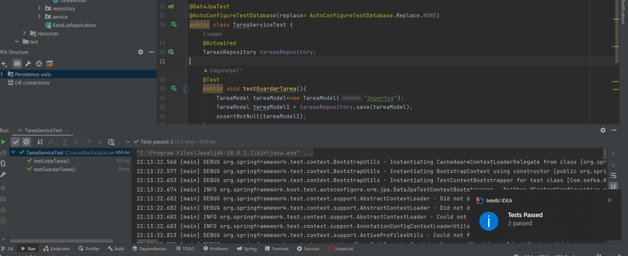Expand the Persistence units node
The image size is (628, 256).
click(2, 74)
